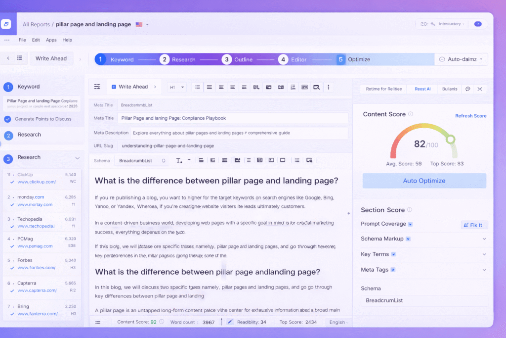Click the search icon in editor toolbar
This screenshot has height=338, width=506.
316,87
